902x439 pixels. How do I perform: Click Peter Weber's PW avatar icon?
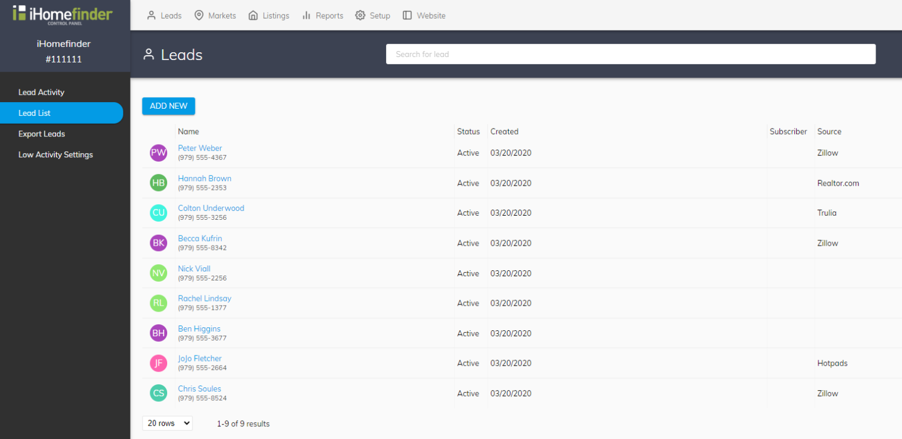[x=158, y=153]
